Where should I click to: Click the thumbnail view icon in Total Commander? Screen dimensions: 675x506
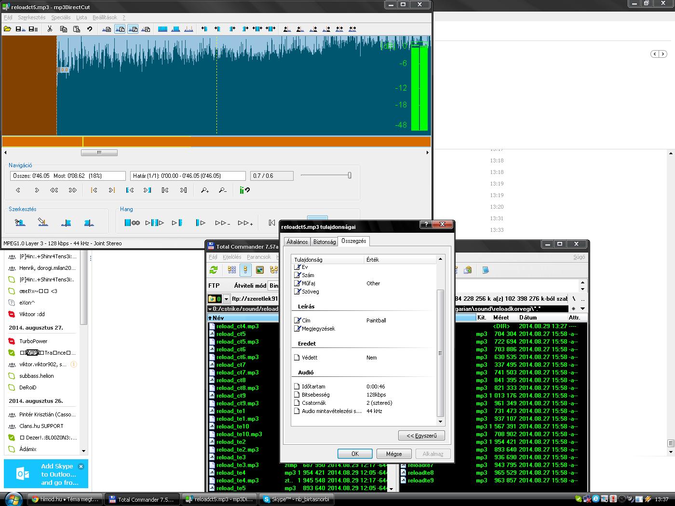pos(259,270)
